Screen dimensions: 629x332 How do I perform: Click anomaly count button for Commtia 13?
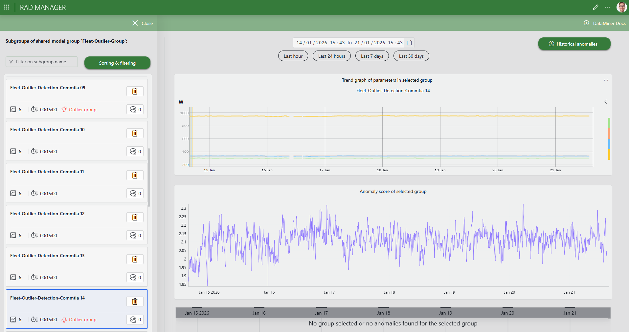point(135,278)
